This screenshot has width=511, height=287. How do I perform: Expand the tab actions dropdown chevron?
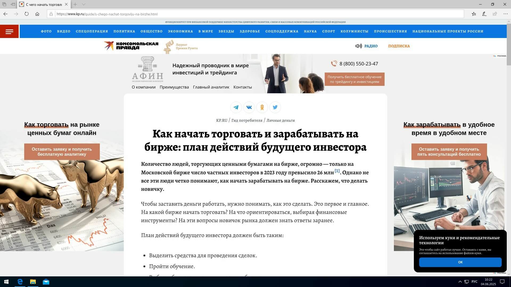[x=84, y=5]
